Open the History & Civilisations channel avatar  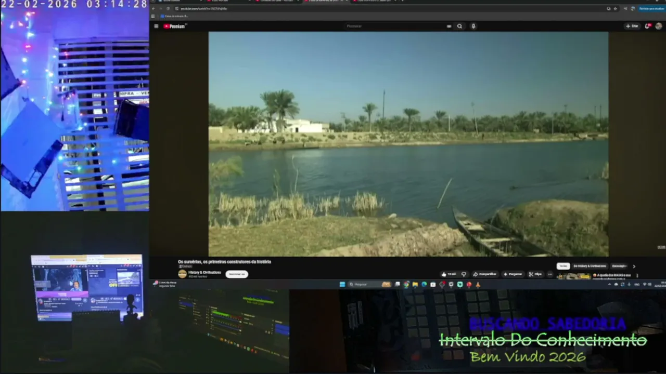point(182,274)
